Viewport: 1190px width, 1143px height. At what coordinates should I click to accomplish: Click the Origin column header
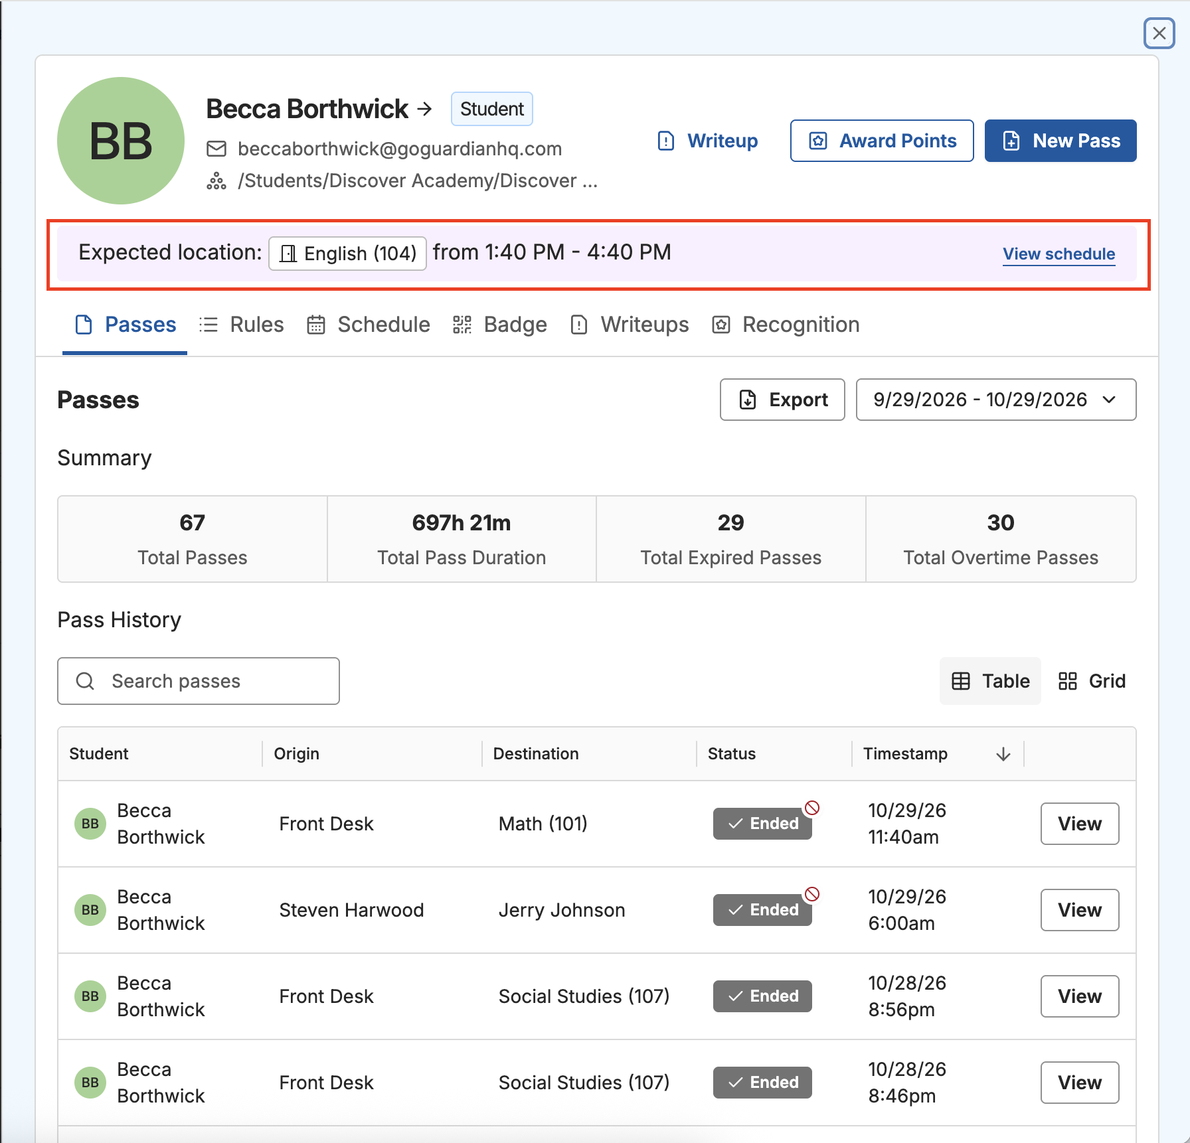click(296, 754)
